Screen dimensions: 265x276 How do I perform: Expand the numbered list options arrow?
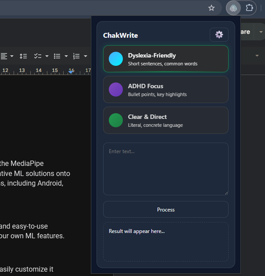[86, 56]
